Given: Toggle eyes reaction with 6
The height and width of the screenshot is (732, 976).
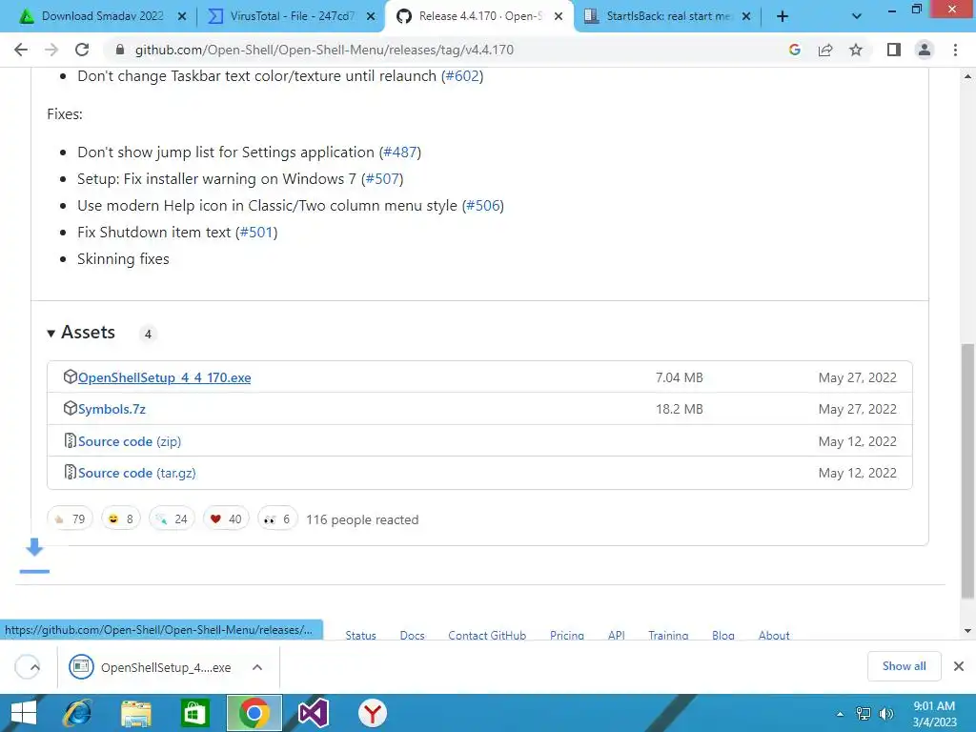Looking at the screenshot, I should pyautogui.click(x=277, y=519).
